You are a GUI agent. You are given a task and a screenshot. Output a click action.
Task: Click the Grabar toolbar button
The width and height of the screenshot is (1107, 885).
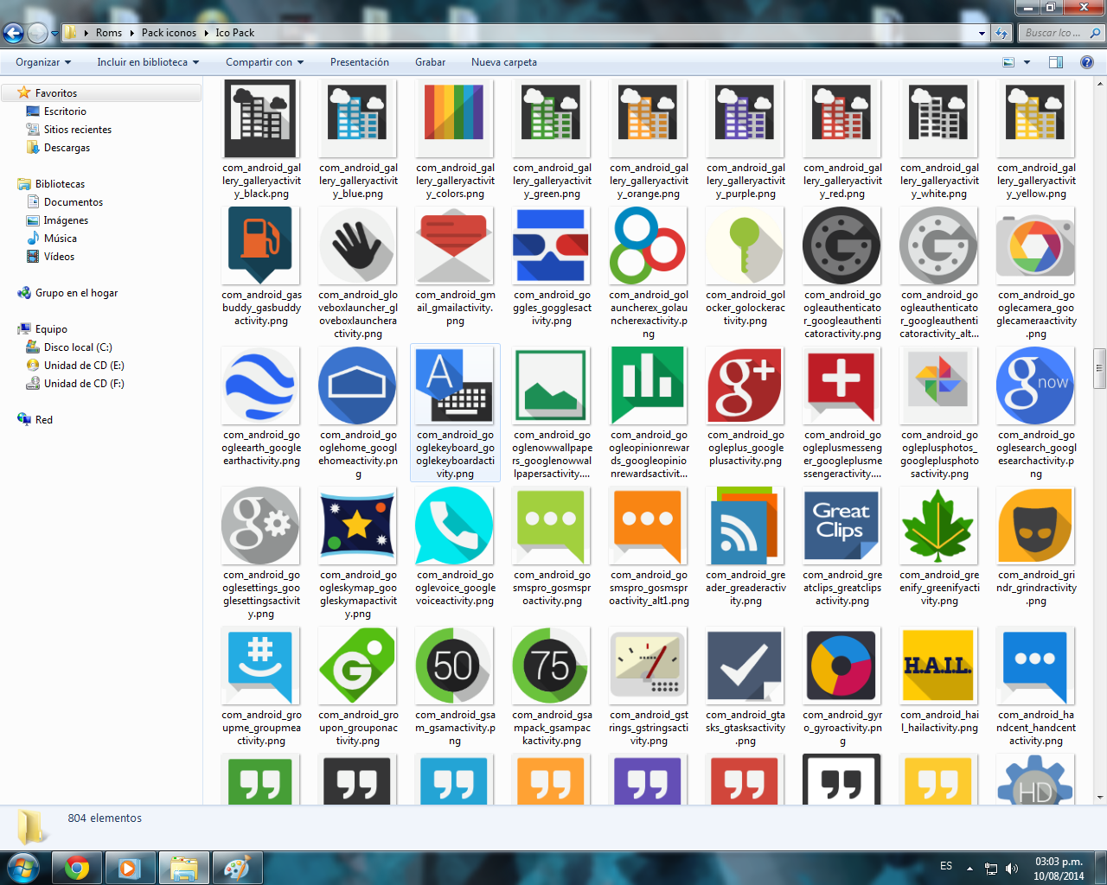click(x=430, y=62)
